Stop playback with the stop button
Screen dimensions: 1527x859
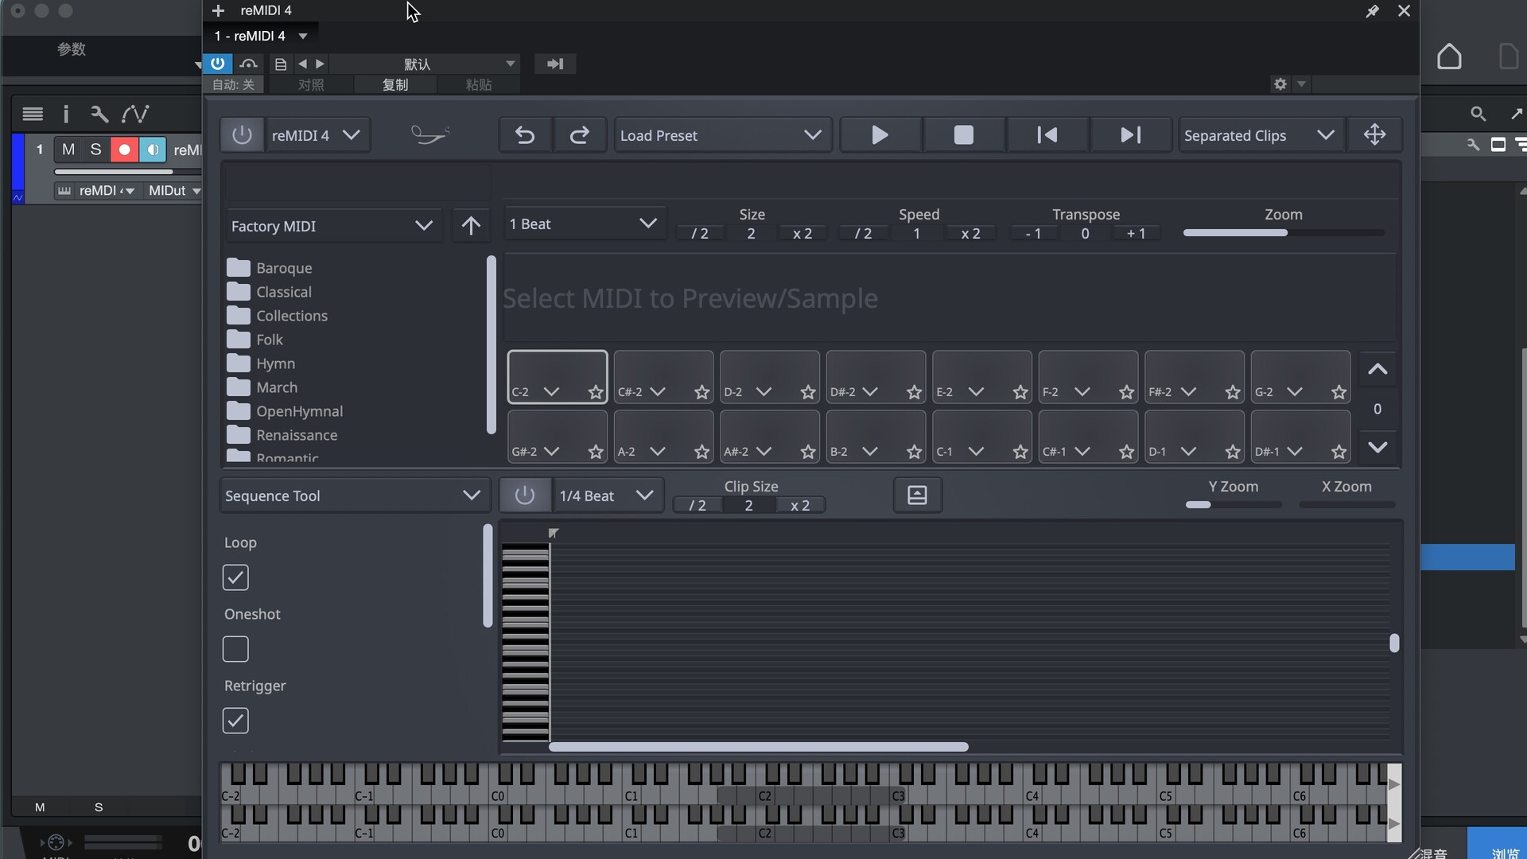[963, 135]
